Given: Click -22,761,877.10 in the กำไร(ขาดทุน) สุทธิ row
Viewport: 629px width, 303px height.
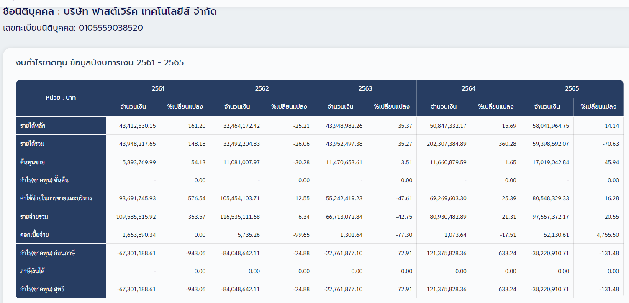Looking at the screenshot, I should (x=343, y=289).
